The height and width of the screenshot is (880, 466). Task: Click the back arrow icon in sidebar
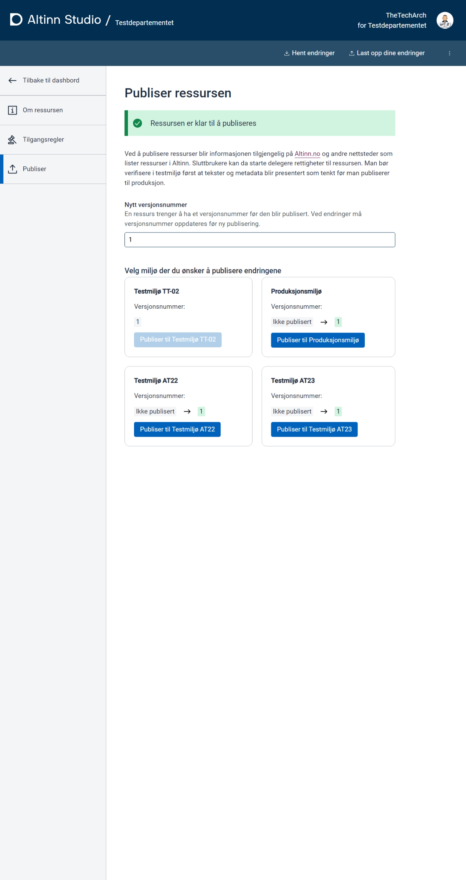[x=13, y=81]
